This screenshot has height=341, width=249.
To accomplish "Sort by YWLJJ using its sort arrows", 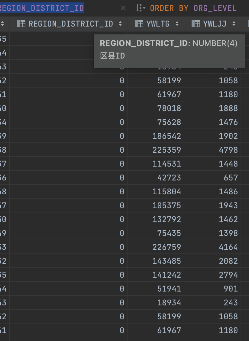I will click(234, 24).
